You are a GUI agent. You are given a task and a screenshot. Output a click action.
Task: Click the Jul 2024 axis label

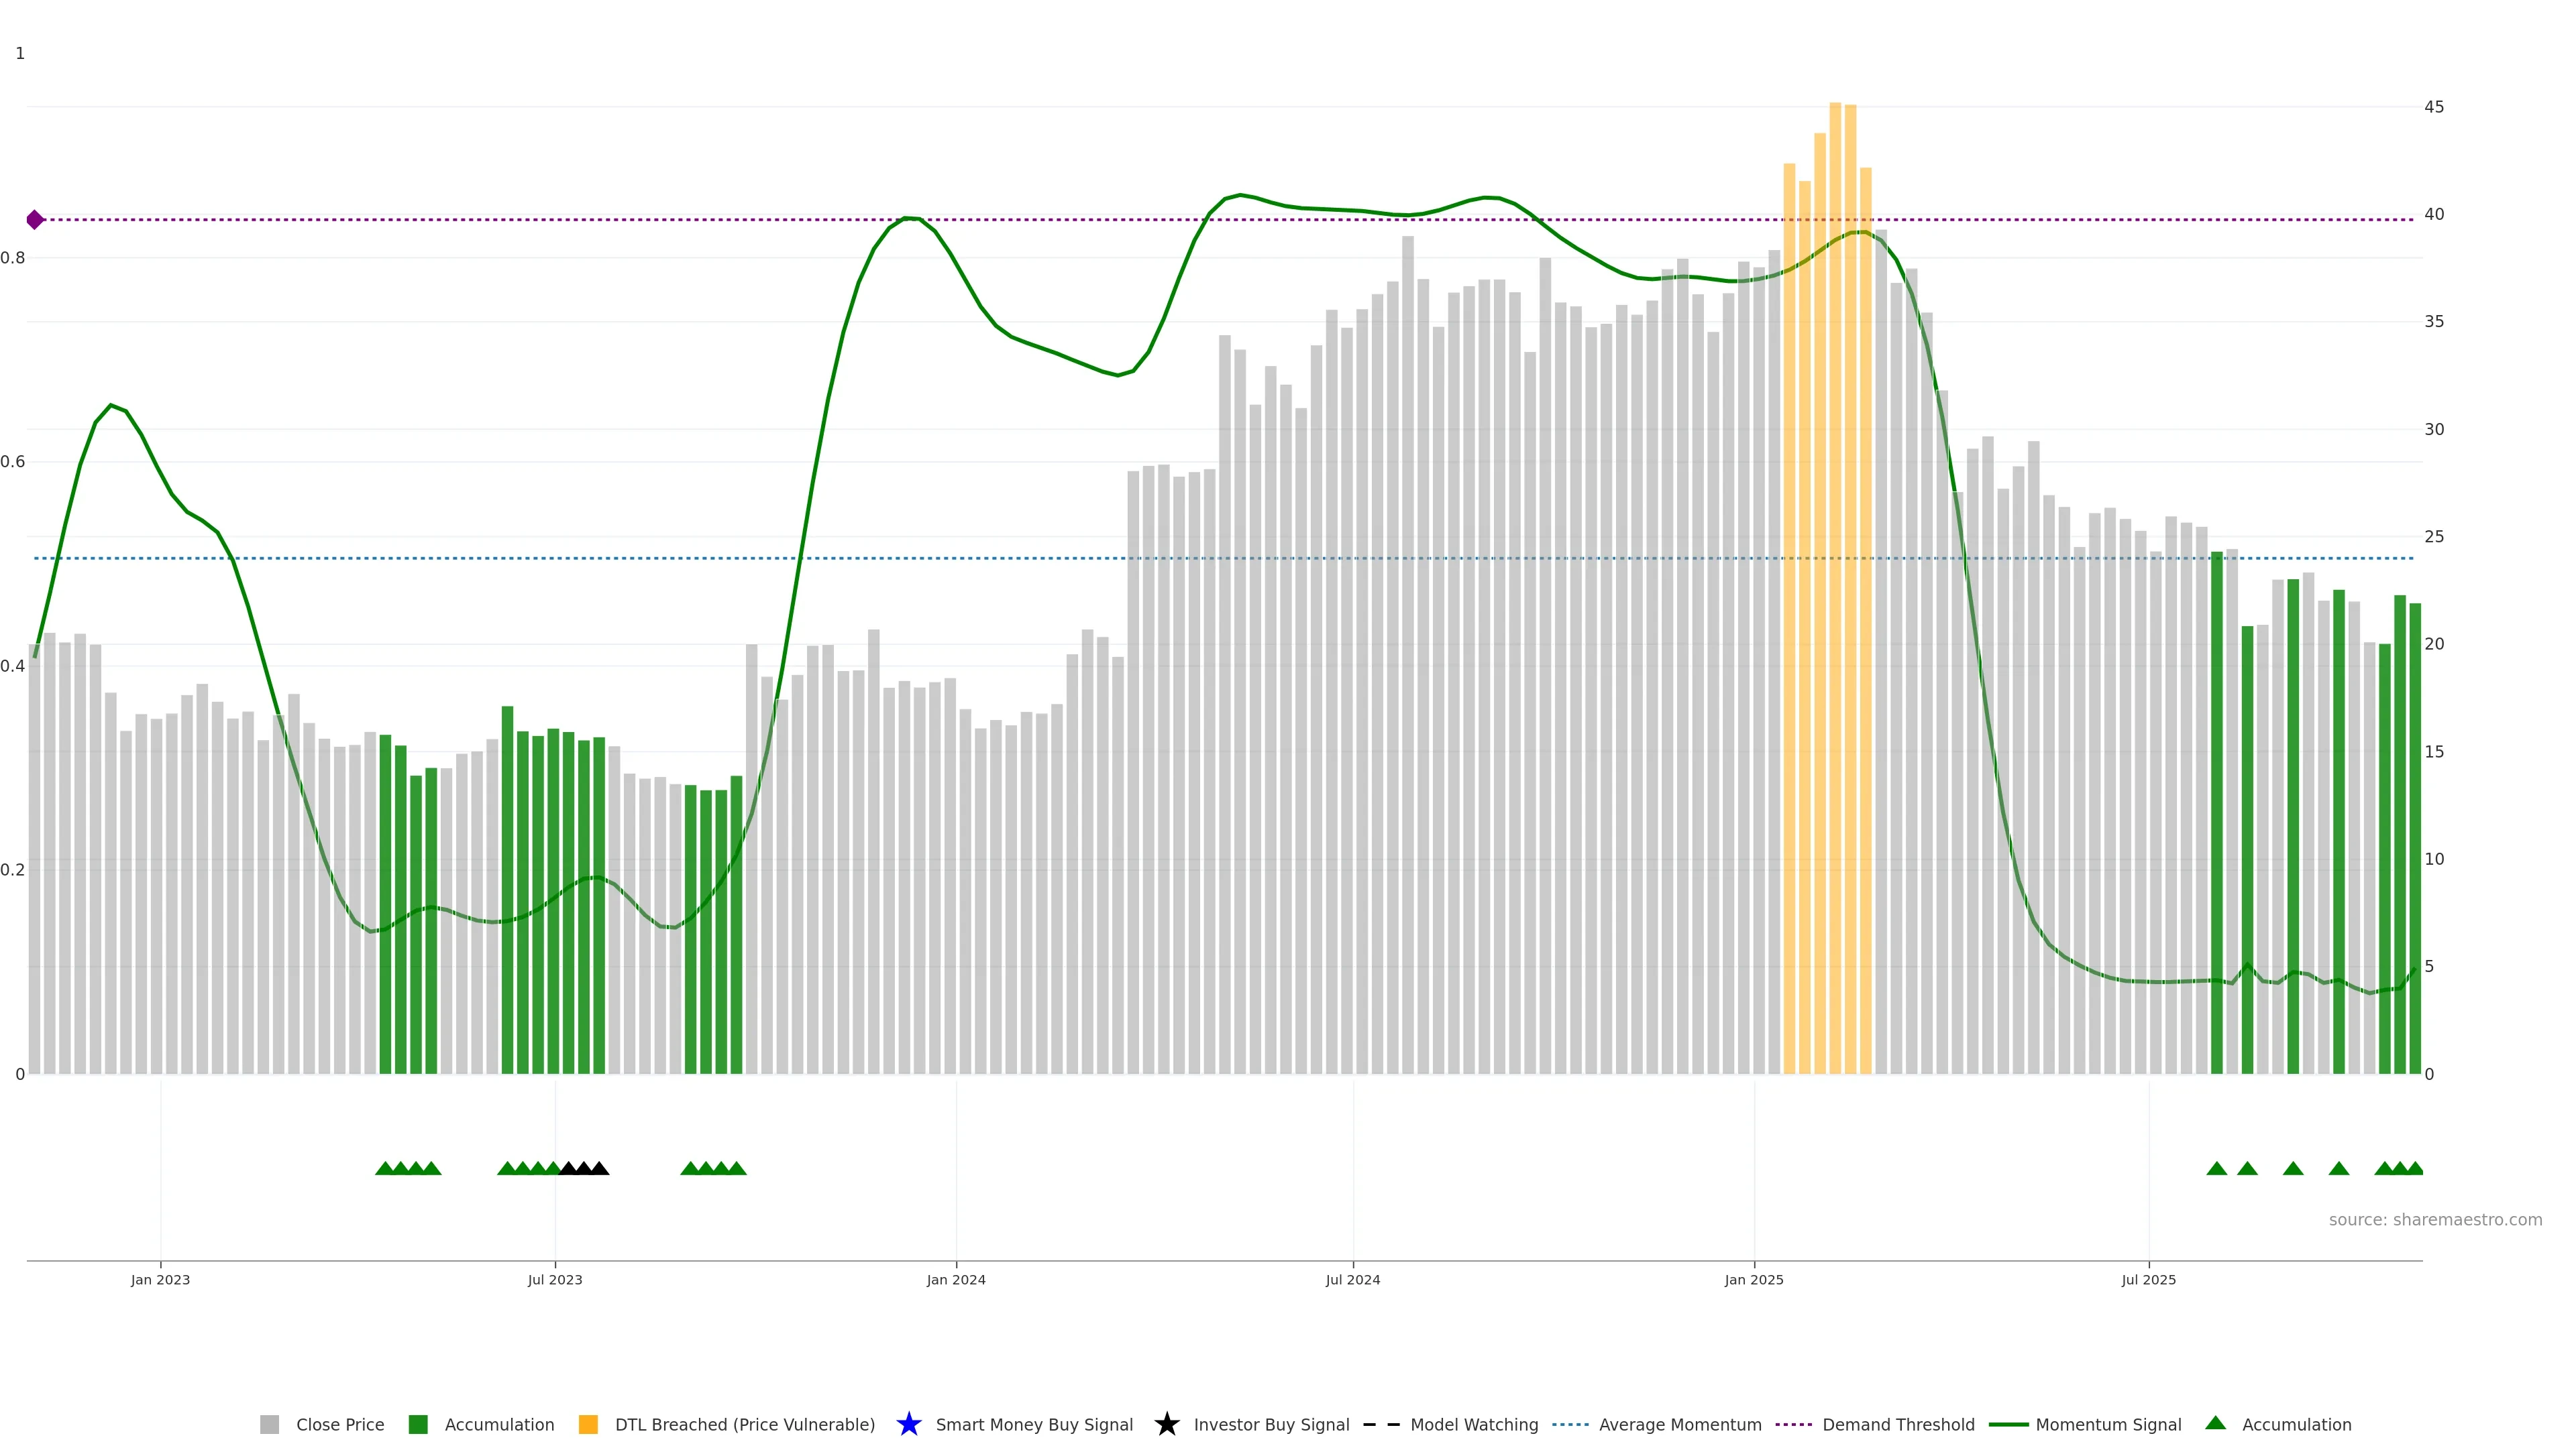pyautogui.click(x=1352, y=1279)
